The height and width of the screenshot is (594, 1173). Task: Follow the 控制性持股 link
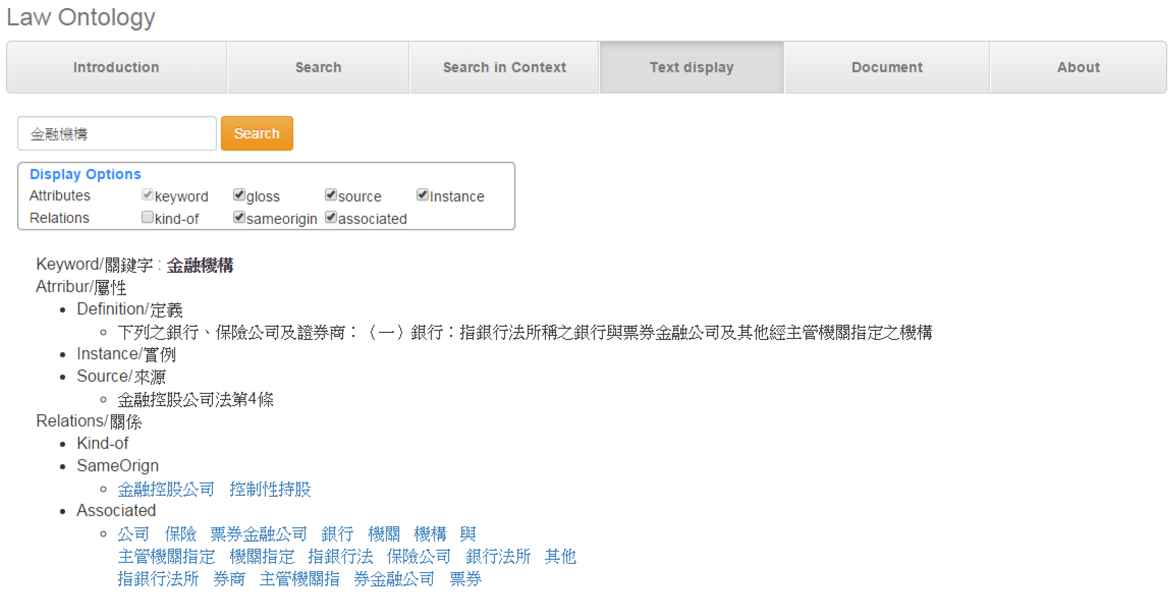270,489
